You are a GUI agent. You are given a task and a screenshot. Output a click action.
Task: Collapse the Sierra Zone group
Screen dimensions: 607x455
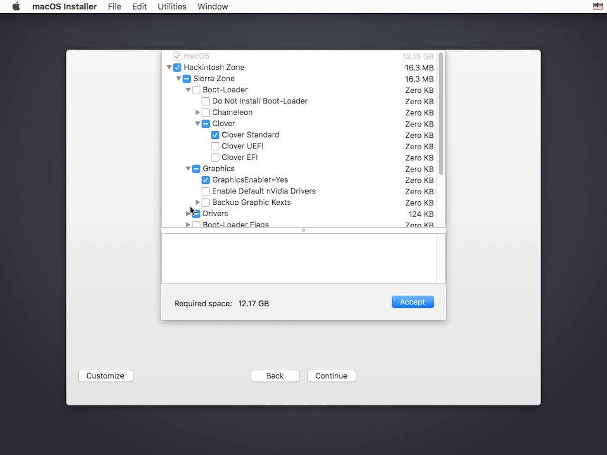[179, 79]
